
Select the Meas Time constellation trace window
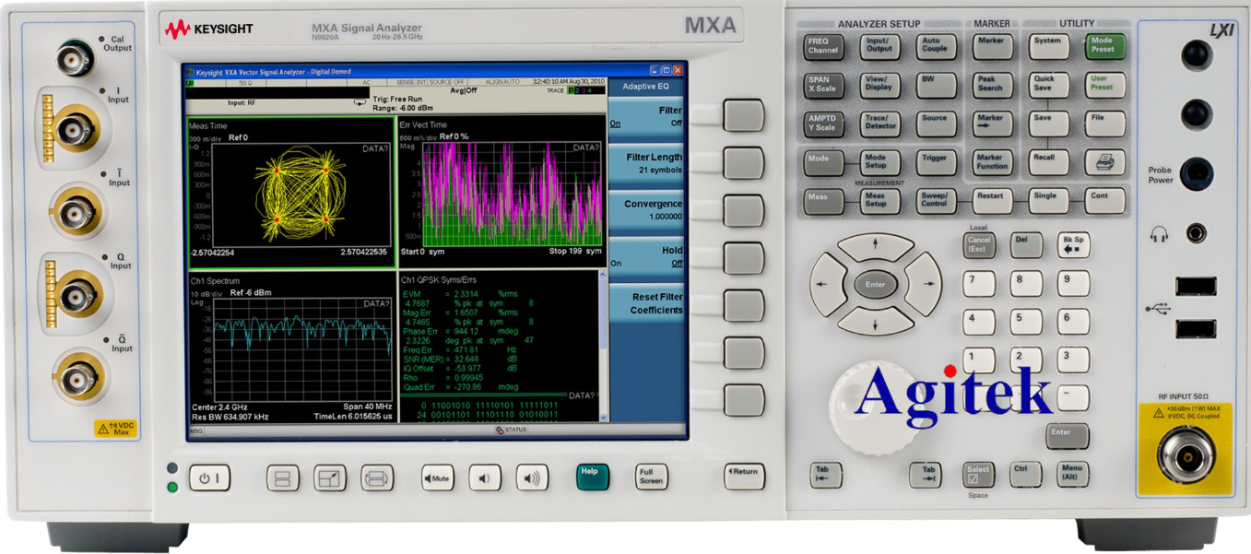289,192
